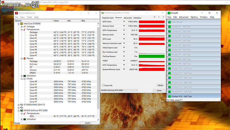Switch to GPU-Z Advanced tab
The height and width of the screenshot is (130, 230).
pyautogui.click(x=128, y=18)
